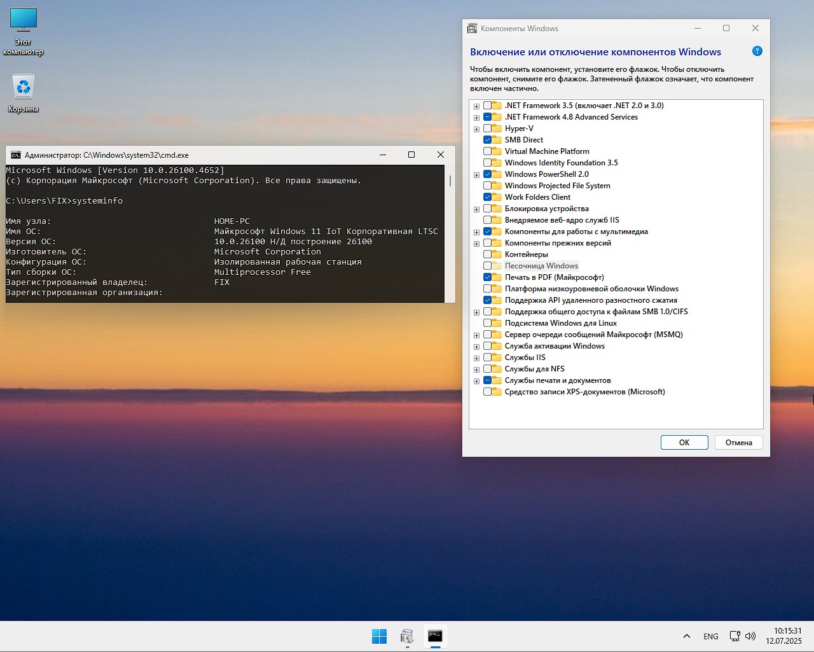Screen dimensions: 814x652
Task: Click the blue help question mark icon
Action: click(x=757, y=52)
